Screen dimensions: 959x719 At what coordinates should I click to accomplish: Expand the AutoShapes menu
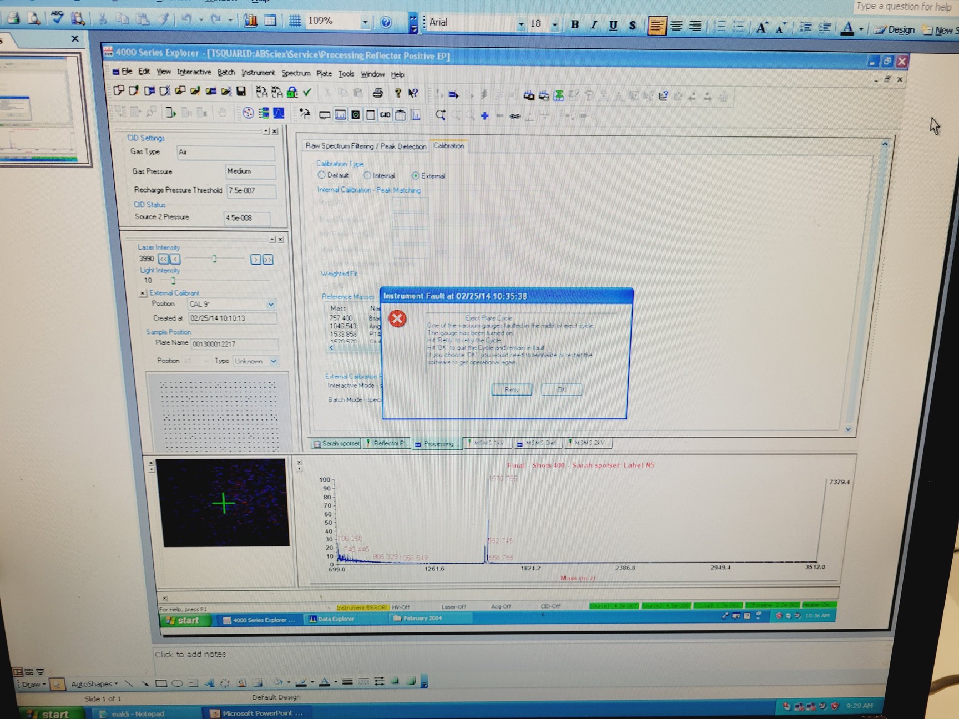coord(94,684)
